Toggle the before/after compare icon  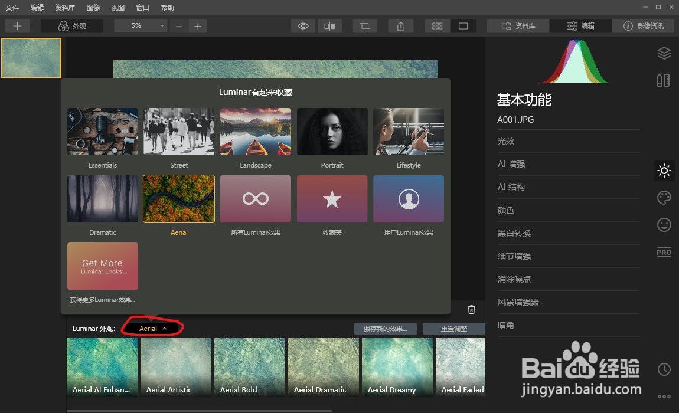click(x=329, y=26)
